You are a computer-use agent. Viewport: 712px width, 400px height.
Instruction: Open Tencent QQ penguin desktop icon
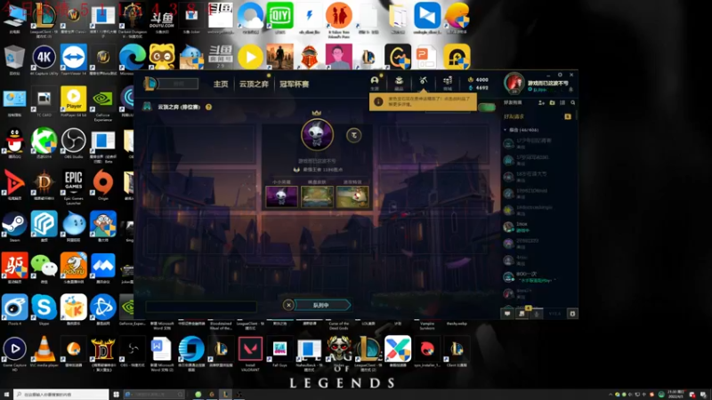[14, 143]
